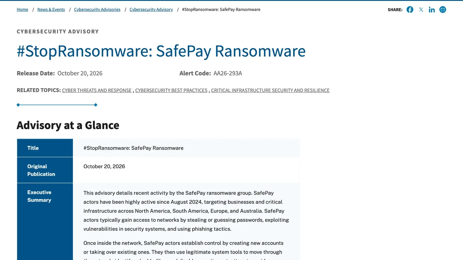Share the advisory on LinkedIn

[x=432, y=10]
